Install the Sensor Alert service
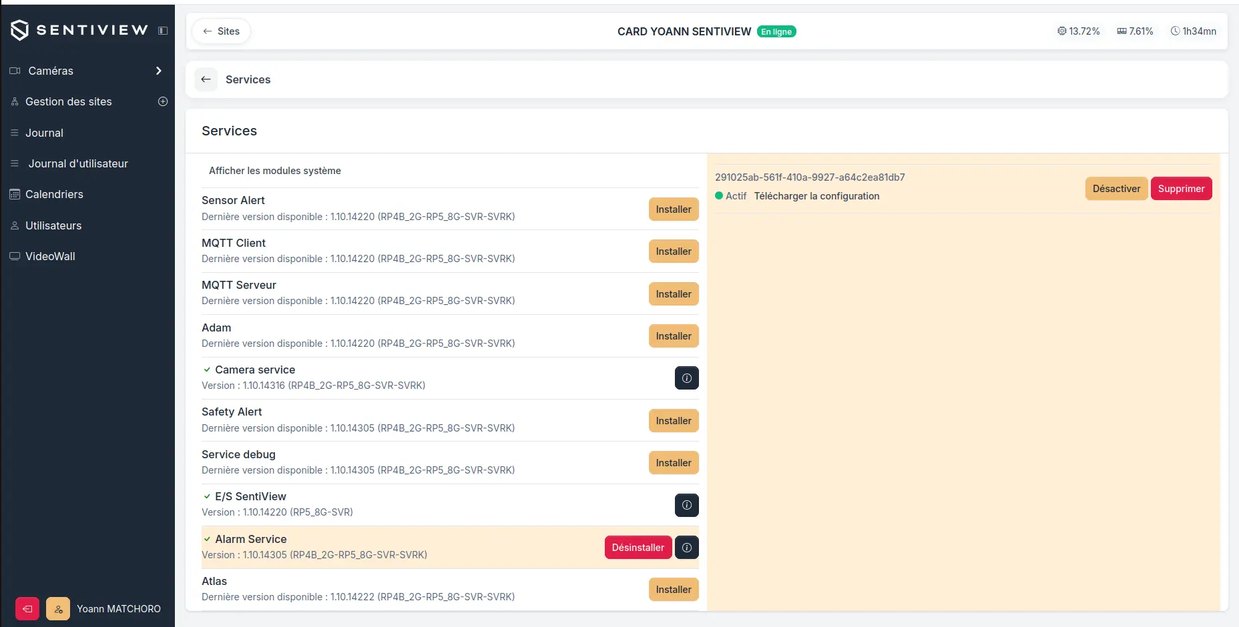 click(x=674, y=209)
